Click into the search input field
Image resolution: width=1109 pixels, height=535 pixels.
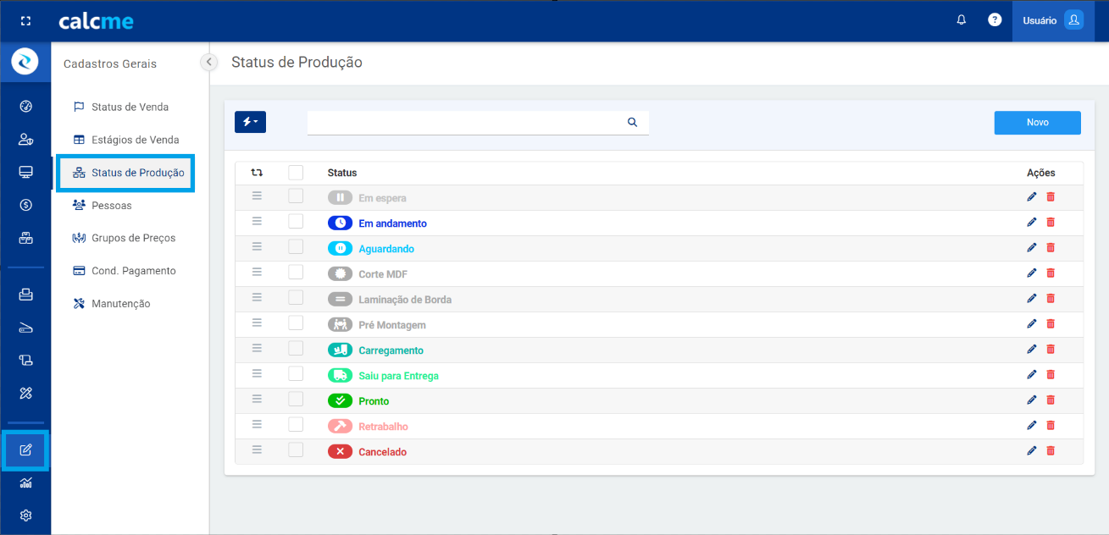pos(464,123)
